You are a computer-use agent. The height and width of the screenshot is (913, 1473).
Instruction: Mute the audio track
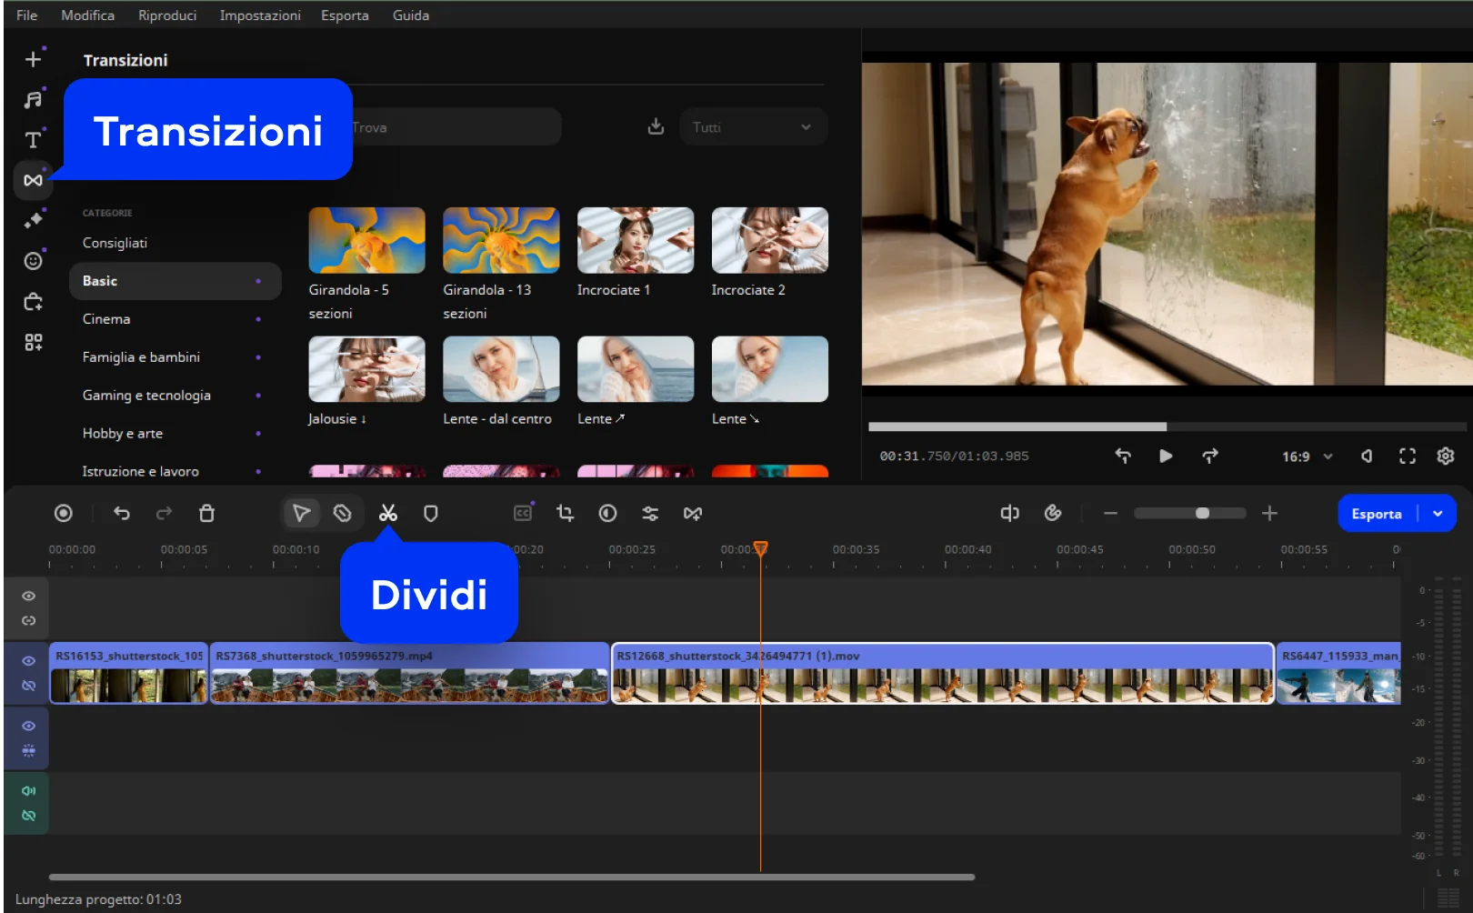click(29, 791)
